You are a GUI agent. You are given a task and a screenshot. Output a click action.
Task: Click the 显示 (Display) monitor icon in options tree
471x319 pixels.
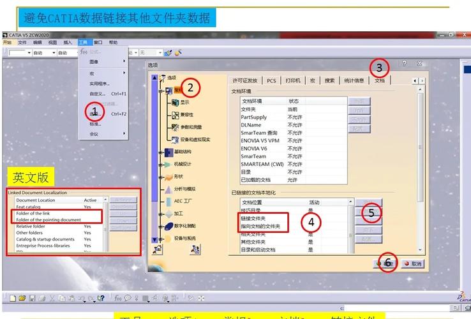click(175, 103)
